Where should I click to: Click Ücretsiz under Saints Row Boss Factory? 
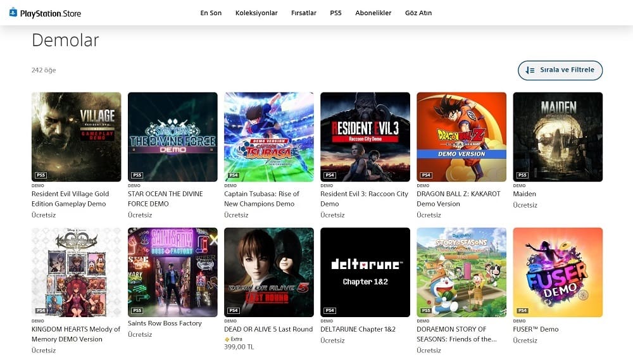[140, 334]
